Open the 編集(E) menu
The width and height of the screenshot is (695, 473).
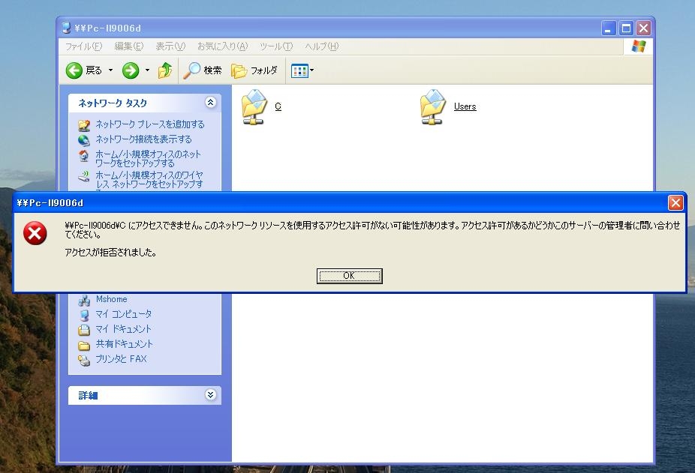pos(129,46)
